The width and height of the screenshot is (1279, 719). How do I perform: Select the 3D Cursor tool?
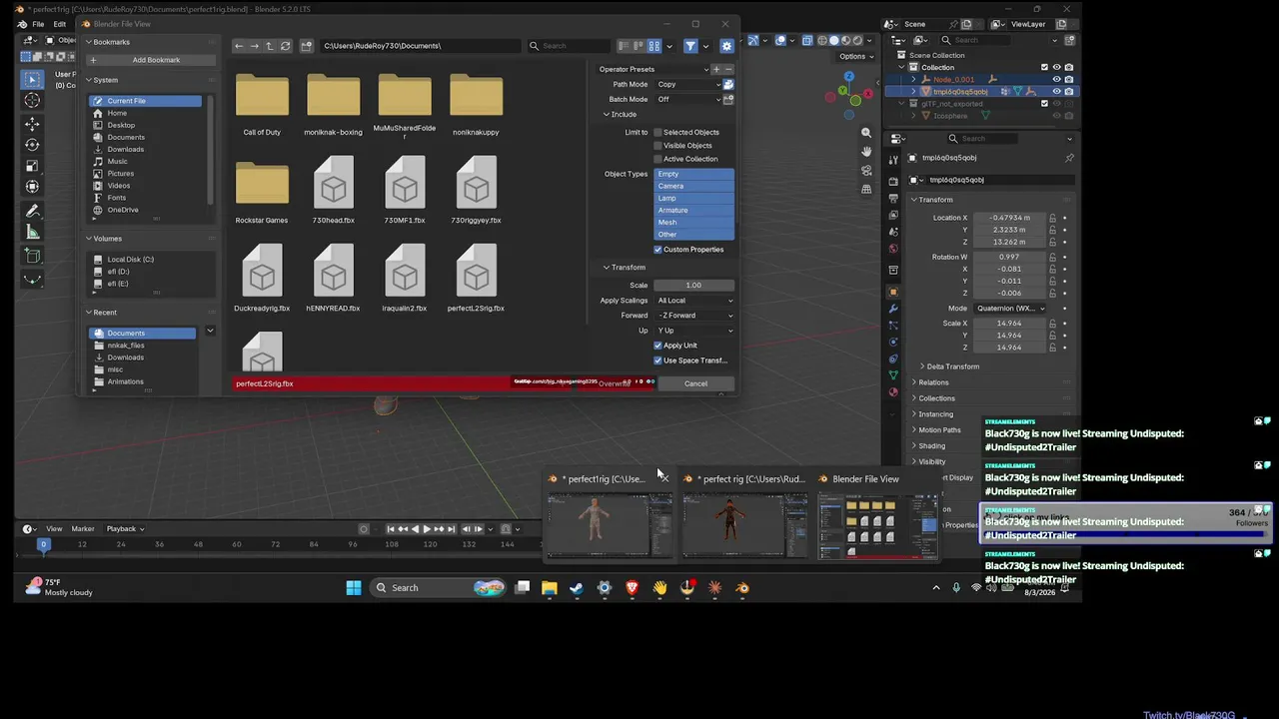tap(32, 101)
